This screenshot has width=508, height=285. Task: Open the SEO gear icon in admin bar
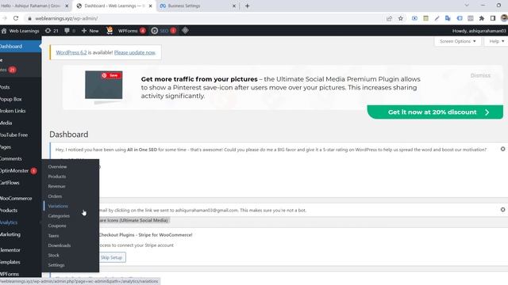(155, 31)
